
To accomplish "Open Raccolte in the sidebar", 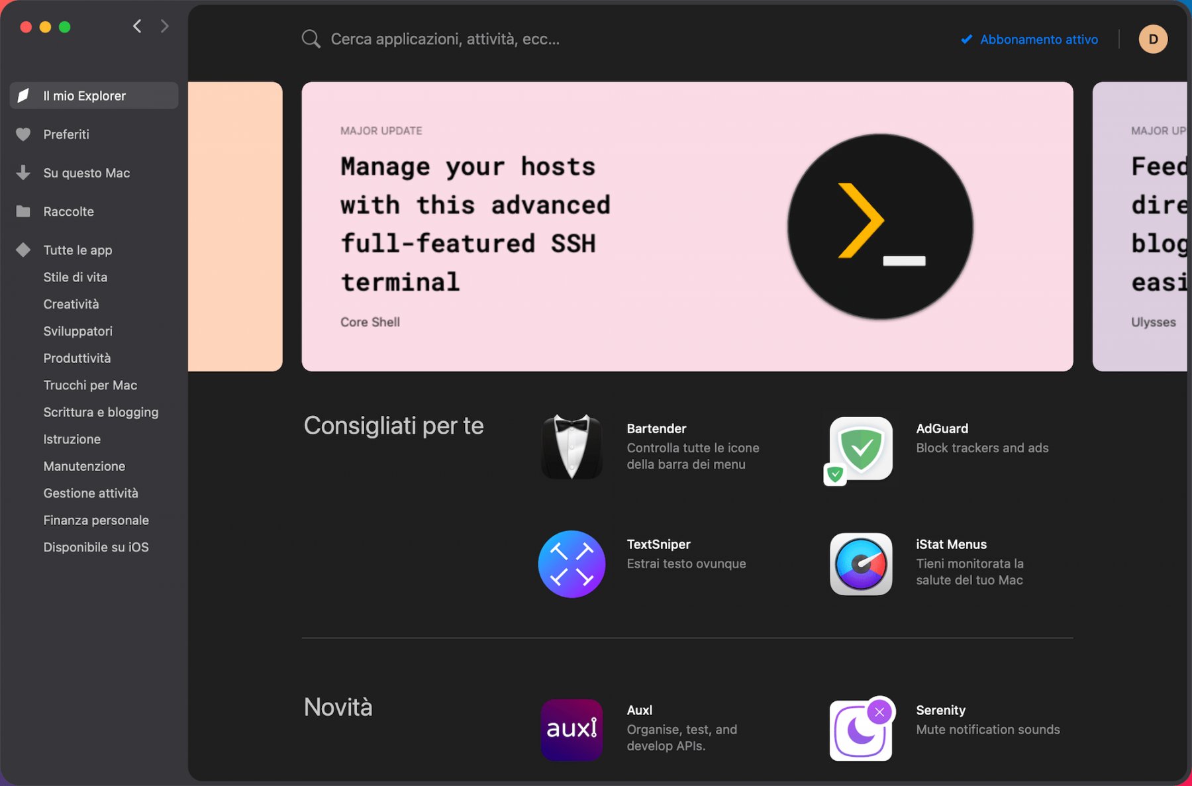I will point(68,212).
